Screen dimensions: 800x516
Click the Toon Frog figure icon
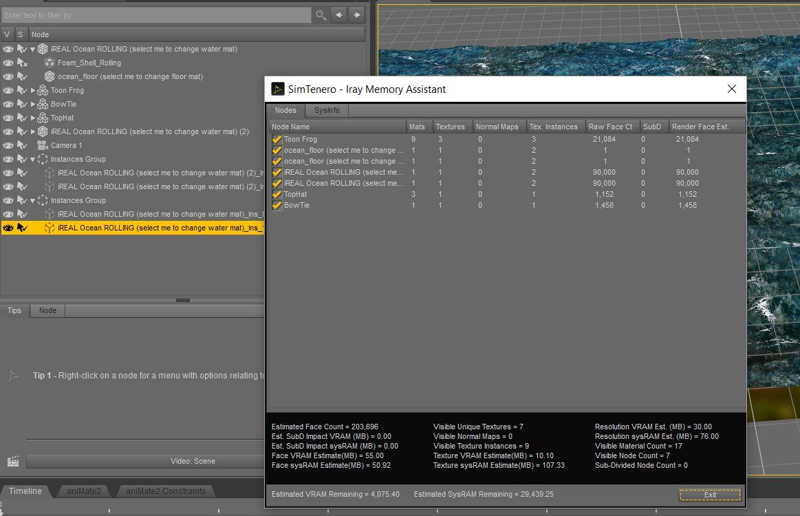click(x=43, y=90)
